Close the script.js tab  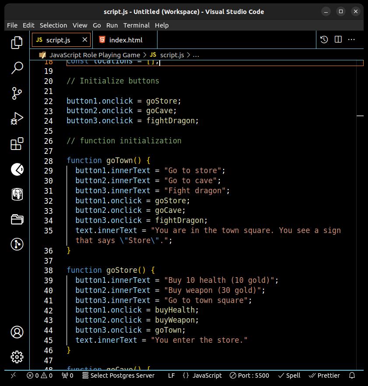pos(84,40)
